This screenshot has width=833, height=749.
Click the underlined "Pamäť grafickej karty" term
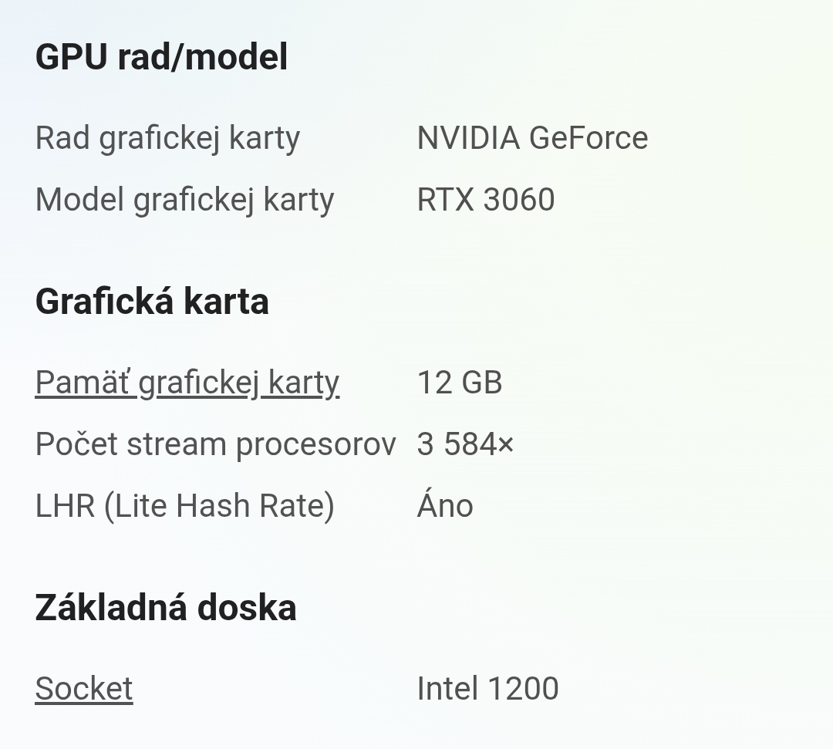pos(187,382)
